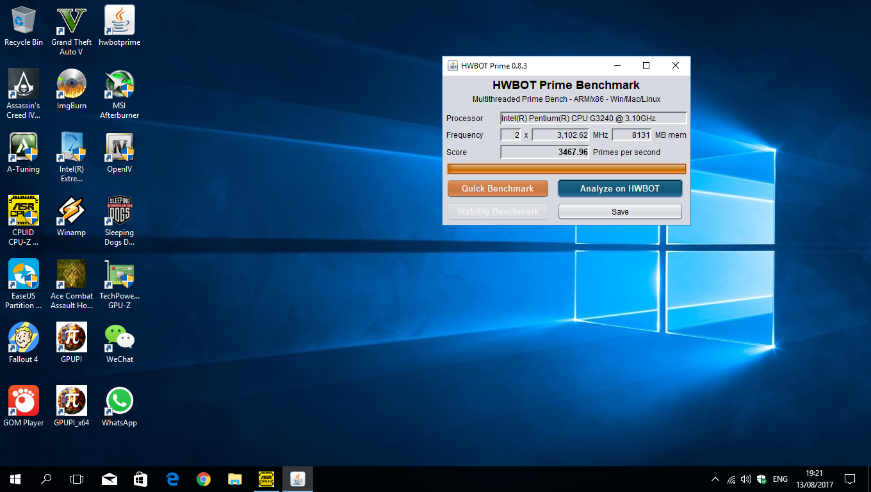Click the Save button

(x=620, y=211)
